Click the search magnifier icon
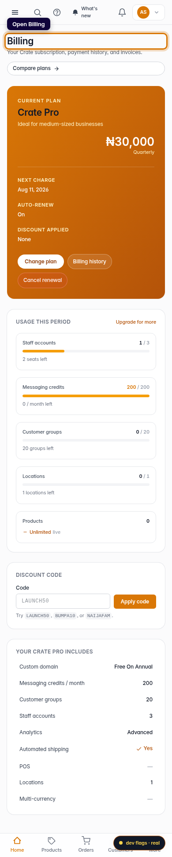Viewport: 172px width, 857px height. [37, 12]
